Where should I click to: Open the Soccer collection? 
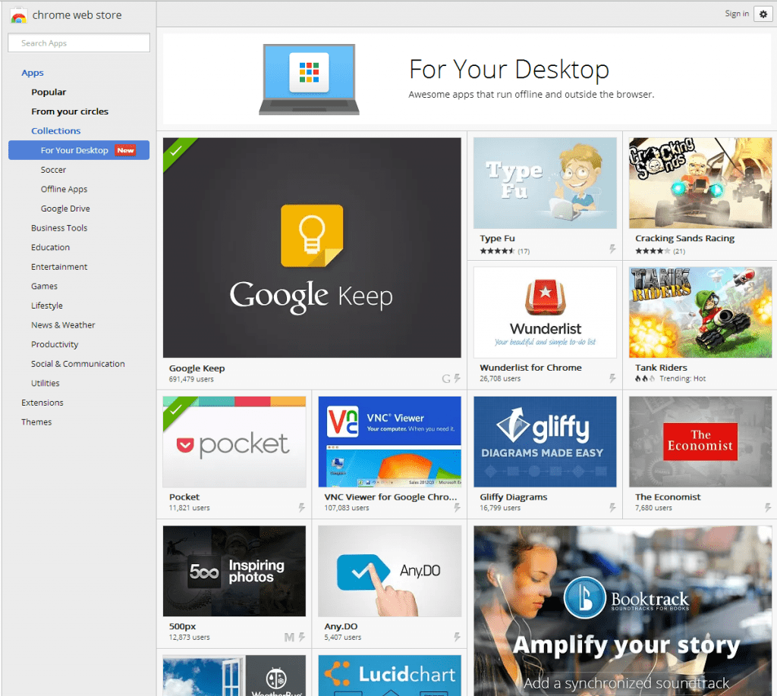(52, 169)
